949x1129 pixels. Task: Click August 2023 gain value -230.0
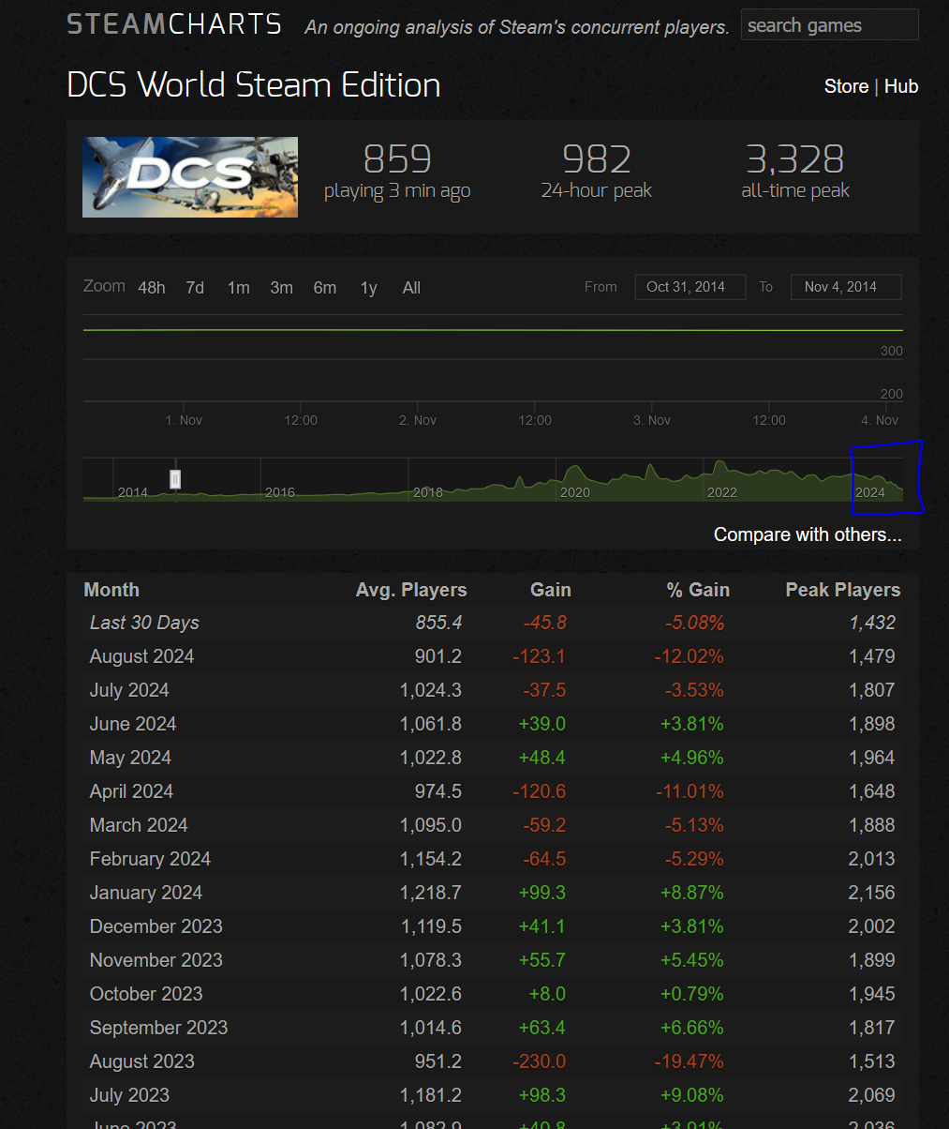pos(540,1061)
